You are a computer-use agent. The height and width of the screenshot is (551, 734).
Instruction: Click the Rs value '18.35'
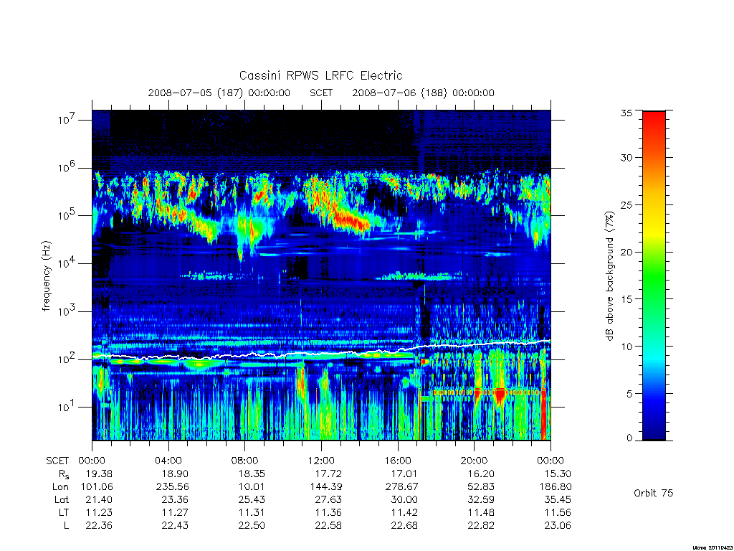[x=252, y=474]
